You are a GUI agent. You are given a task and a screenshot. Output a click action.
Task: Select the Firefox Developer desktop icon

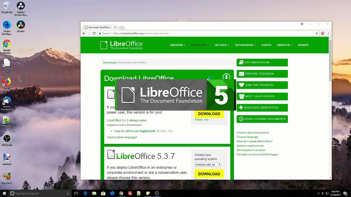(x=7, y=28)
